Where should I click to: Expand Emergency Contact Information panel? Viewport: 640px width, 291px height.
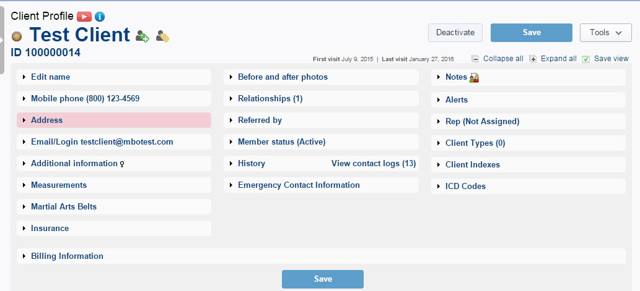coord(321,185)
